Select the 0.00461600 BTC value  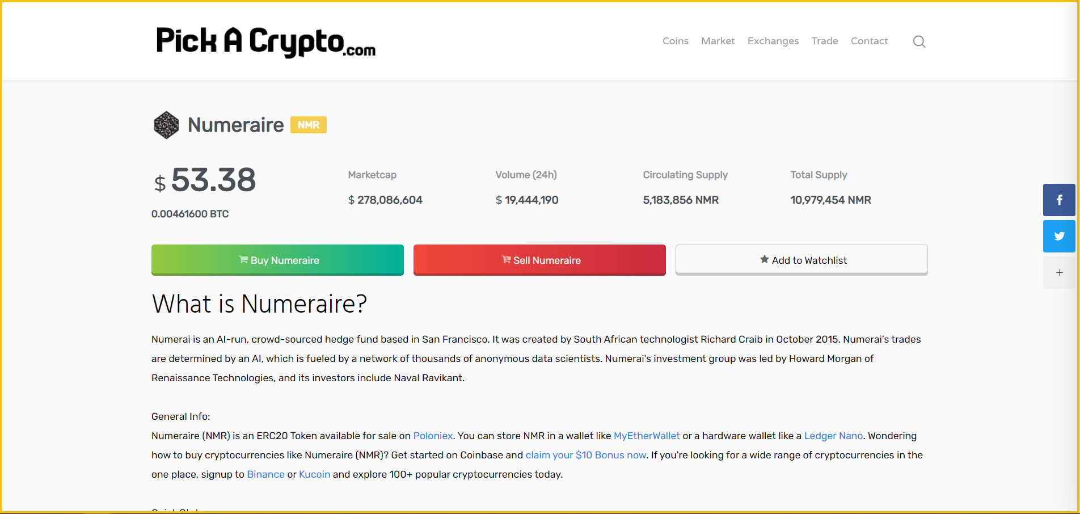coord(190,214)
